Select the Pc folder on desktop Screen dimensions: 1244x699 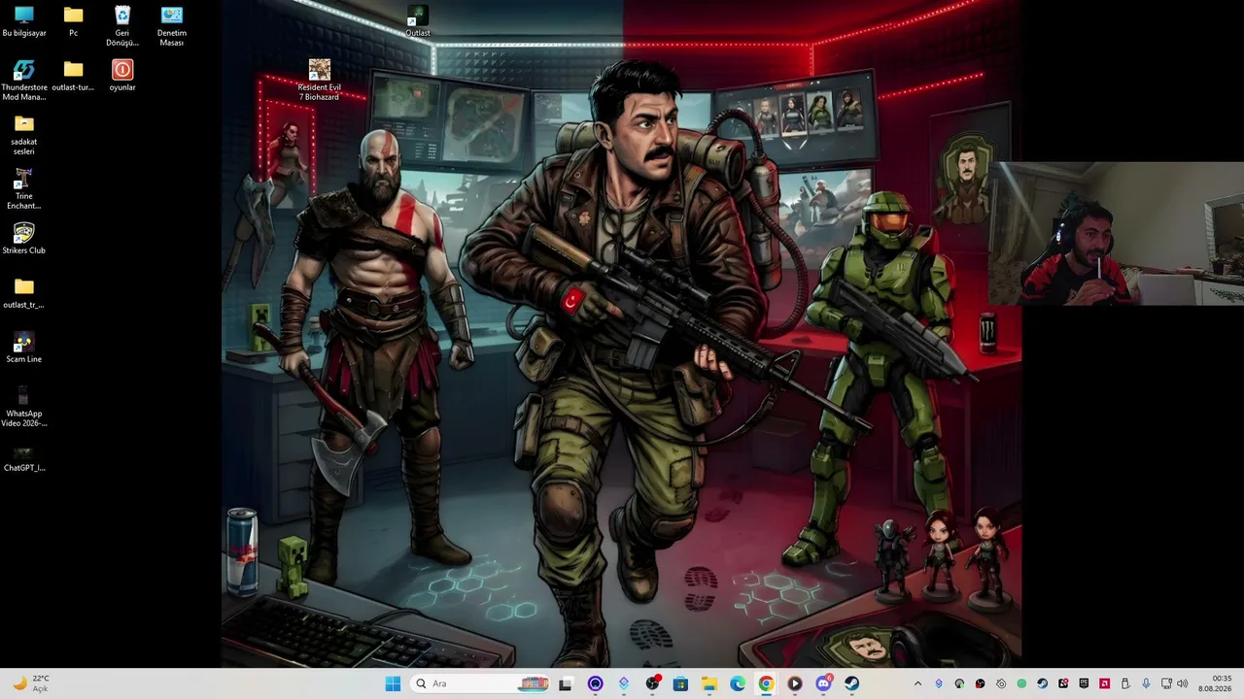pos(73,21)
